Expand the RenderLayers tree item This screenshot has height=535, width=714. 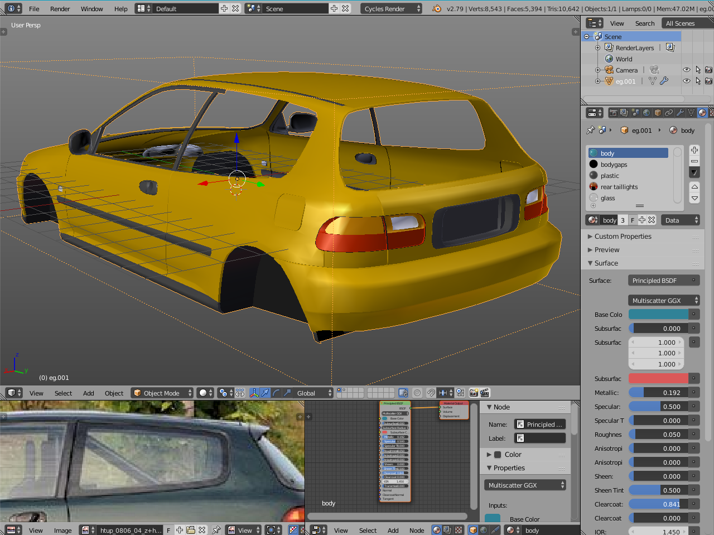tap(597, 47)
